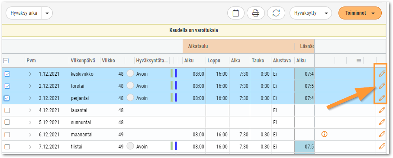Viewport: 393px width, 158px height.
Task: Click the Kaudella on varoituksia warning banner
Action: pos(194,31)
